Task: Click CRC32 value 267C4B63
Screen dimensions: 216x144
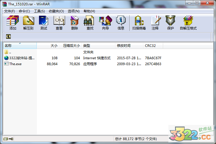Action: [153, 64]
